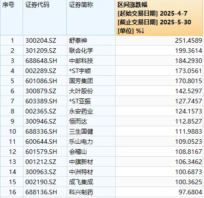Image resolution: width=204 pixels, height=198 pixels.
Task: Open the 舒泰神 stock name cell
Action: click(78, 40)
